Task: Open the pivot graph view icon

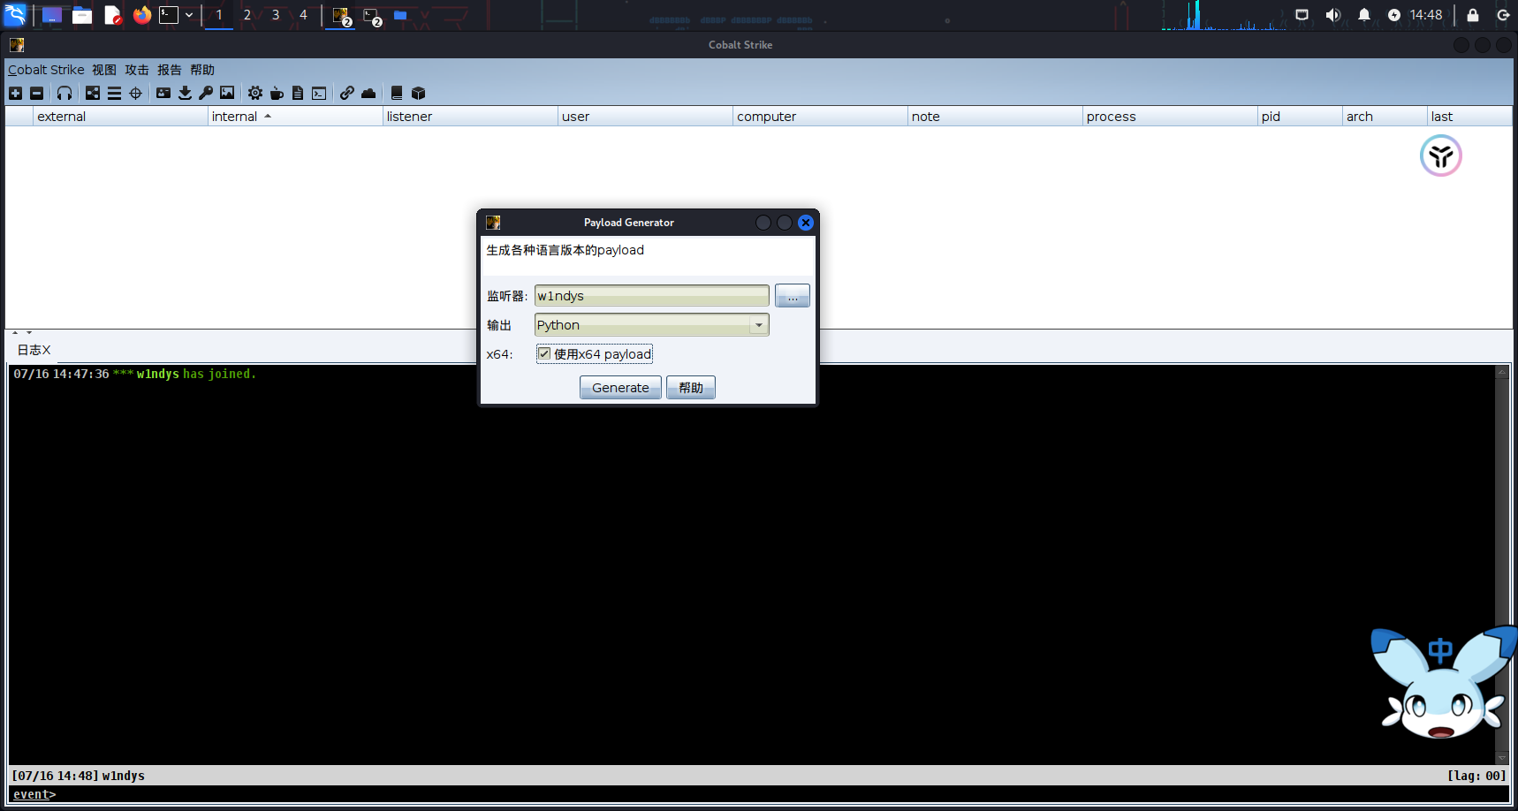Action: point(93,93)
